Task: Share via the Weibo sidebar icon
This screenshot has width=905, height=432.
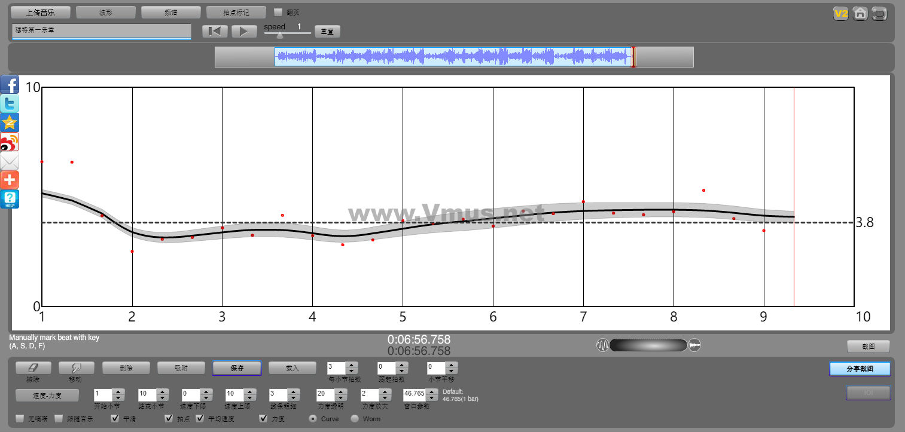Action: coord(10,142)
